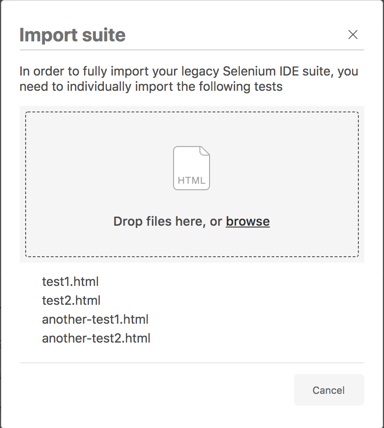The width and height of the screenshot is (384, 428).
Task: Select the X icon next to Import suite
Action: point(353,35)
